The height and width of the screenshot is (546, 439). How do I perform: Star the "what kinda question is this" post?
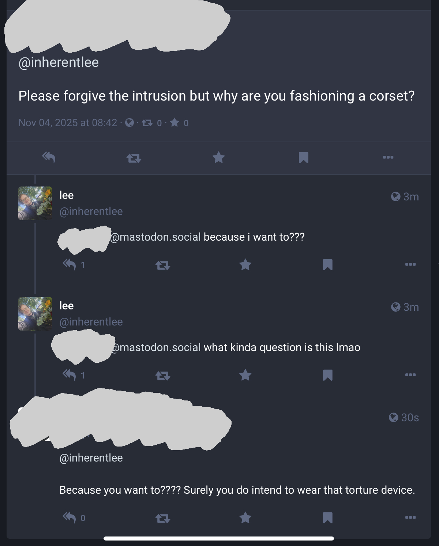point(245,375)
